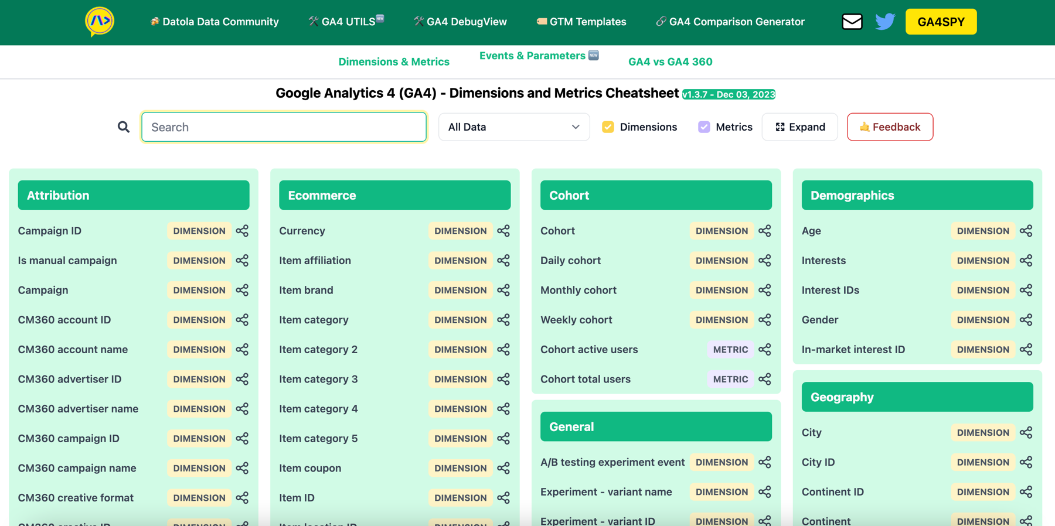Click the Cohort section header
Image resolution: width=1055 pixels, height=526 pixels.
[656, 195]
